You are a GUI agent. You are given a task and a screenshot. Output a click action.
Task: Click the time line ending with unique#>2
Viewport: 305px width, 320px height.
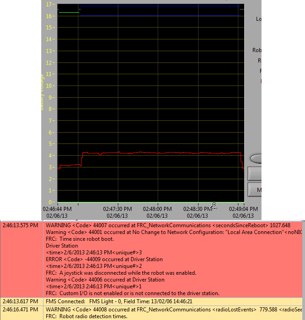pyautogui.click(x=94, y=266)
